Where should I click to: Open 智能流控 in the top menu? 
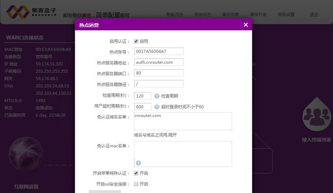175,14
